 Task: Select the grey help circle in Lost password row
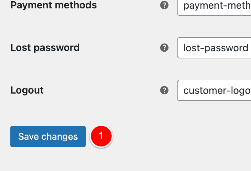[x=164, y=47]
